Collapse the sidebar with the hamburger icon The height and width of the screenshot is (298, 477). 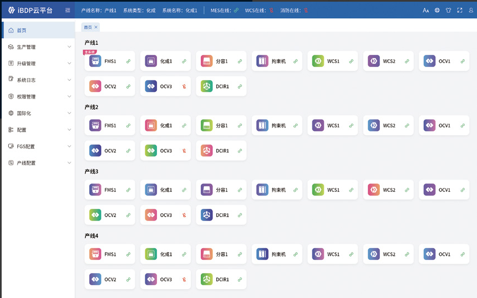[x=67, y=10]
